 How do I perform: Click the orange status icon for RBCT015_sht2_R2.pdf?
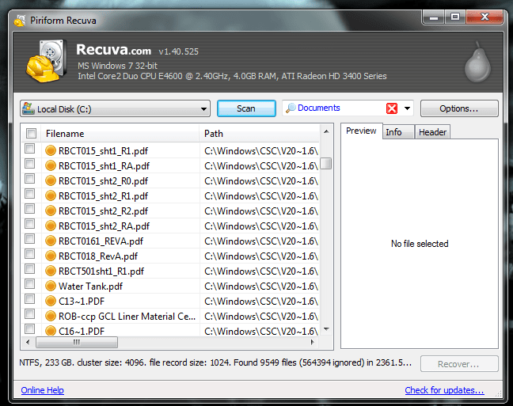(x=51, y=211)
